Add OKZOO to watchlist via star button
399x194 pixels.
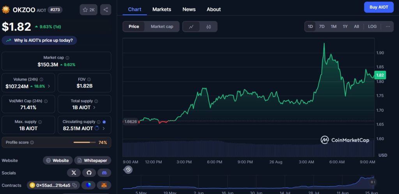point(88,10)
